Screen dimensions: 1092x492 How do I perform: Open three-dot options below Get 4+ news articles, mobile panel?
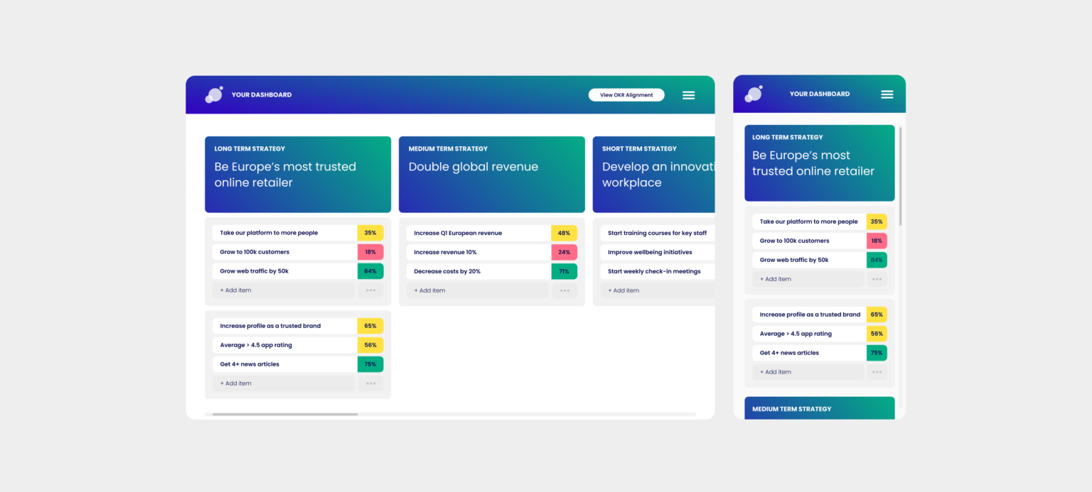coord(877,372)
